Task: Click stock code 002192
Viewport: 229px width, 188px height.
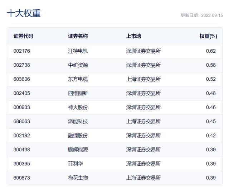Action: pyautogui.click(x=21, y=135)
